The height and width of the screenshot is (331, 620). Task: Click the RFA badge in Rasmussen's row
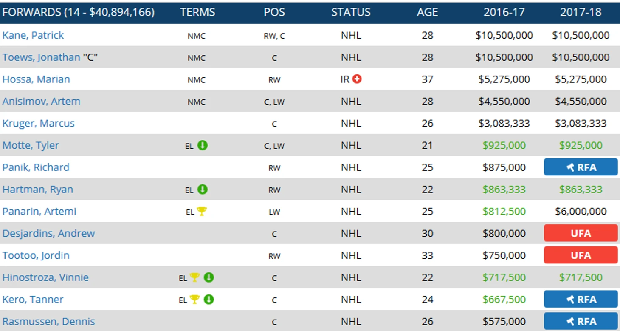coord(581,322)
